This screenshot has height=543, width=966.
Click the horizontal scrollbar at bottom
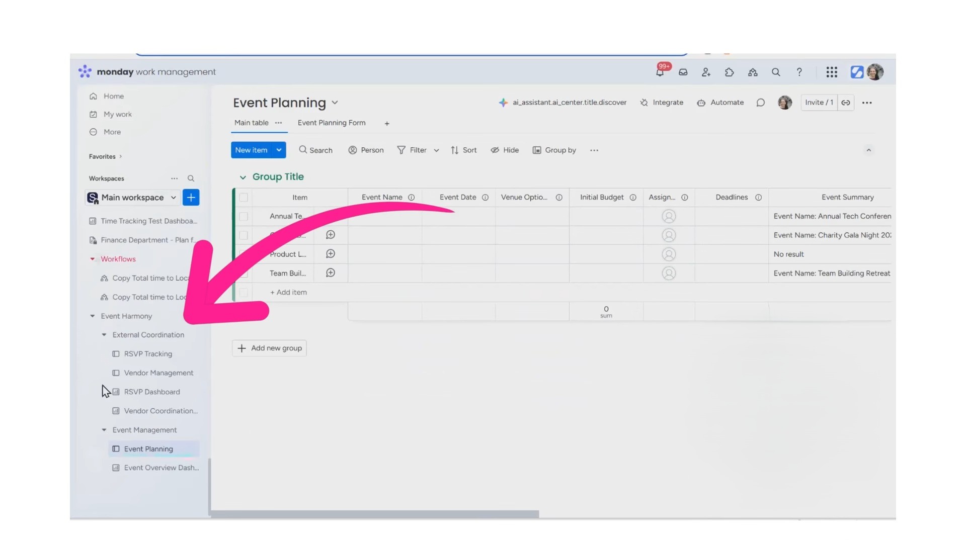pyautogui.click(x=375, y=514)
